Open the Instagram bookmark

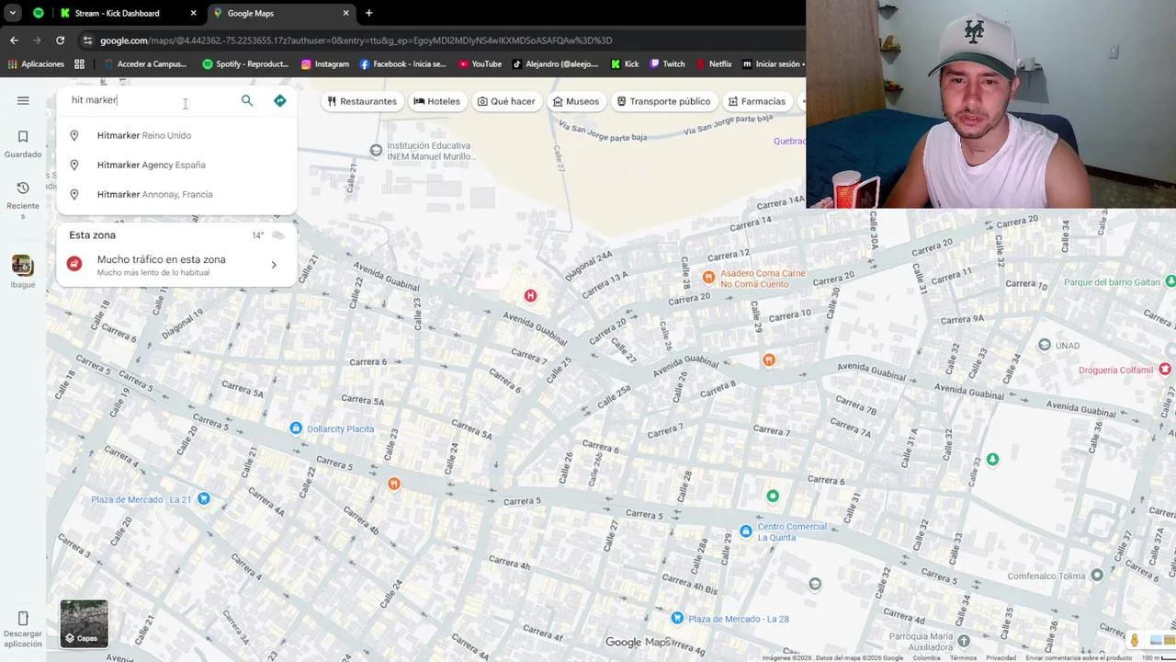coord(325,64)
